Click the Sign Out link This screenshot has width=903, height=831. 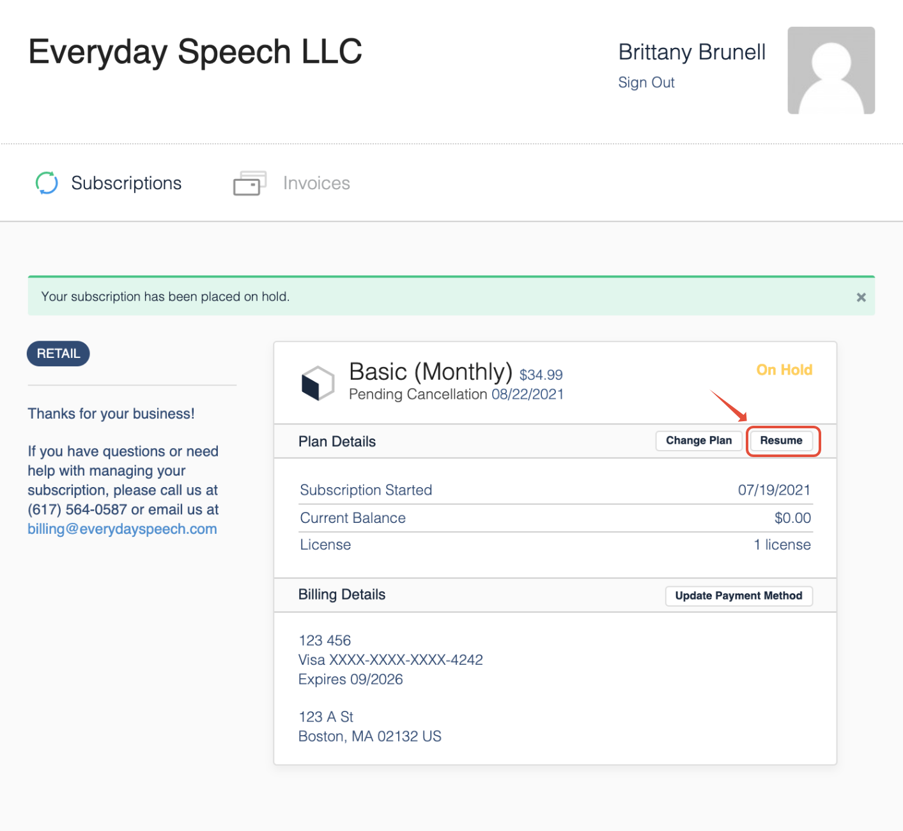(646, 82)
